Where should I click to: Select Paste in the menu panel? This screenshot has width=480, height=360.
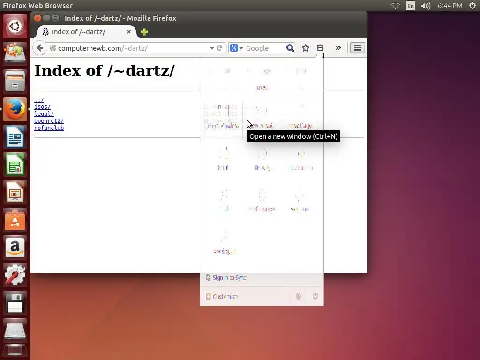[300, 71]
